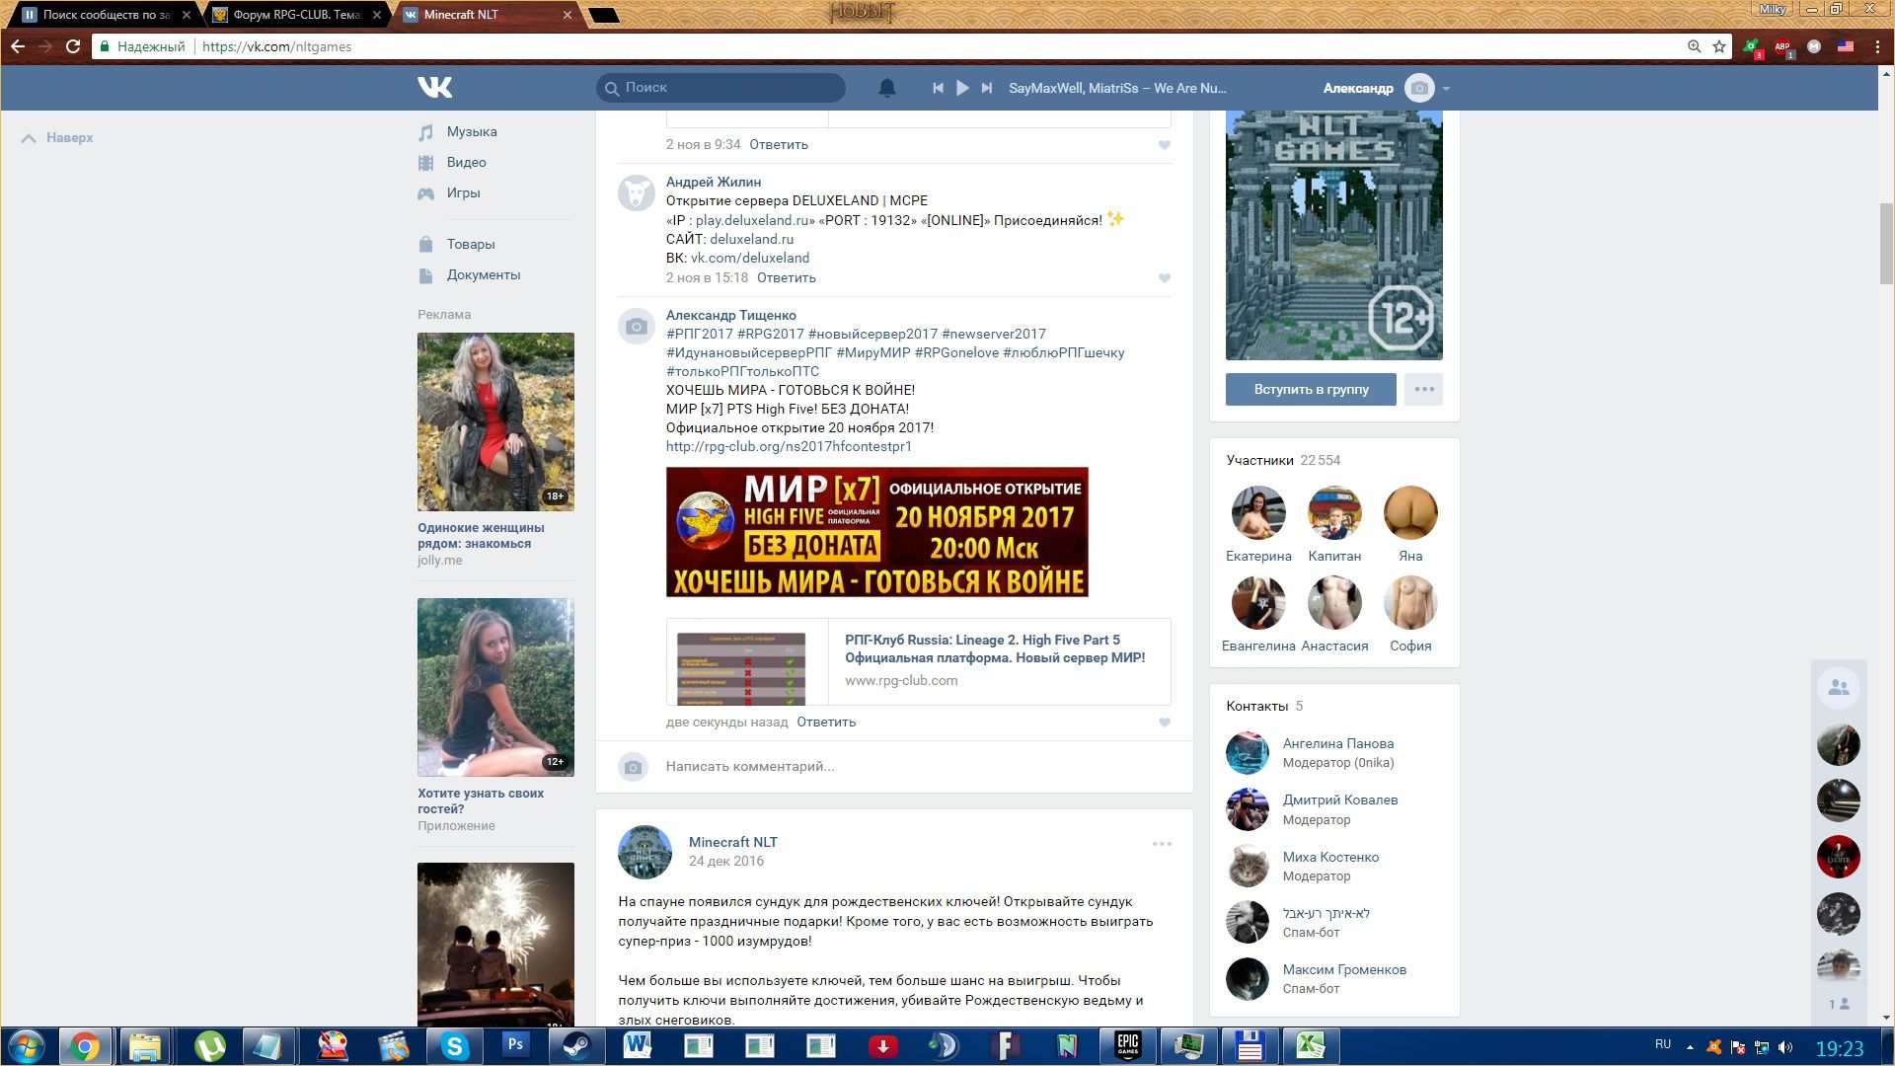
Task: Open the Александр profile menu arrow
Action: (1446, 89)
